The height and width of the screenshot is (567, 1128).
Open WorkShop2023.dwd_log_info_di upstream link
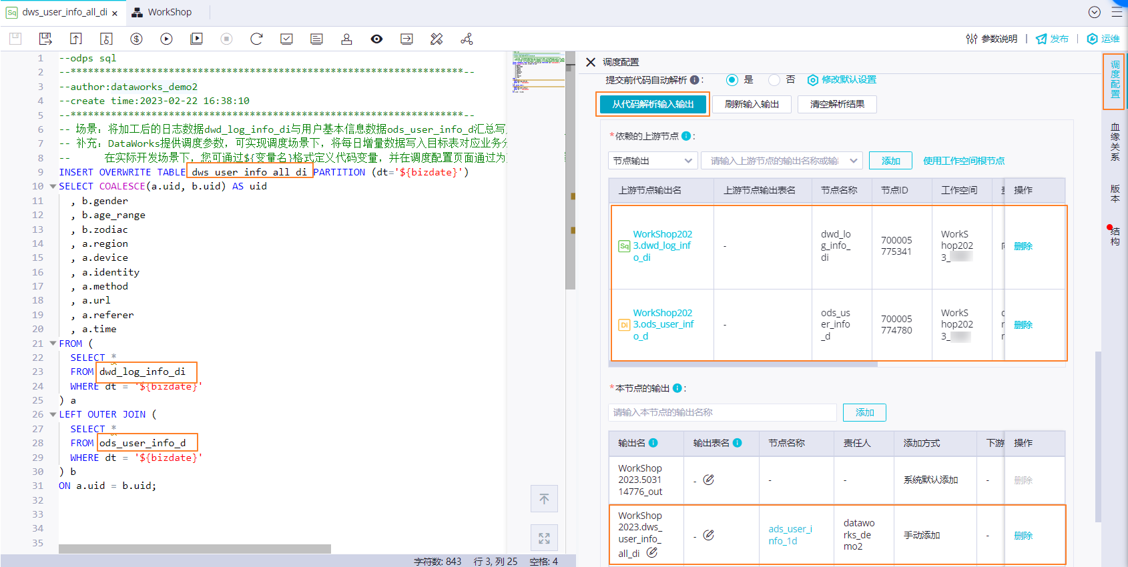662,245
